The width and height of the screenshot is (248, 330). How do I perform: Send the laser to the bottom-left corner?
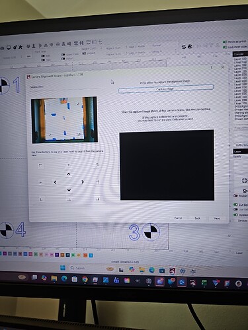(41, 199)
